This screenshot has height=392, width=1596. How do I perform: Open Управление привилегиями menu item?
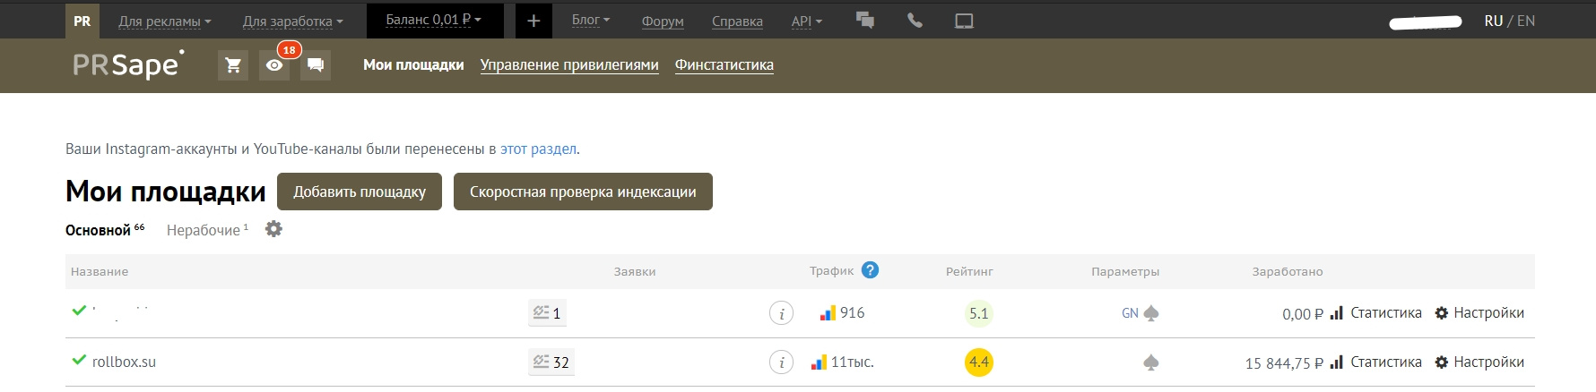(569, 64)
